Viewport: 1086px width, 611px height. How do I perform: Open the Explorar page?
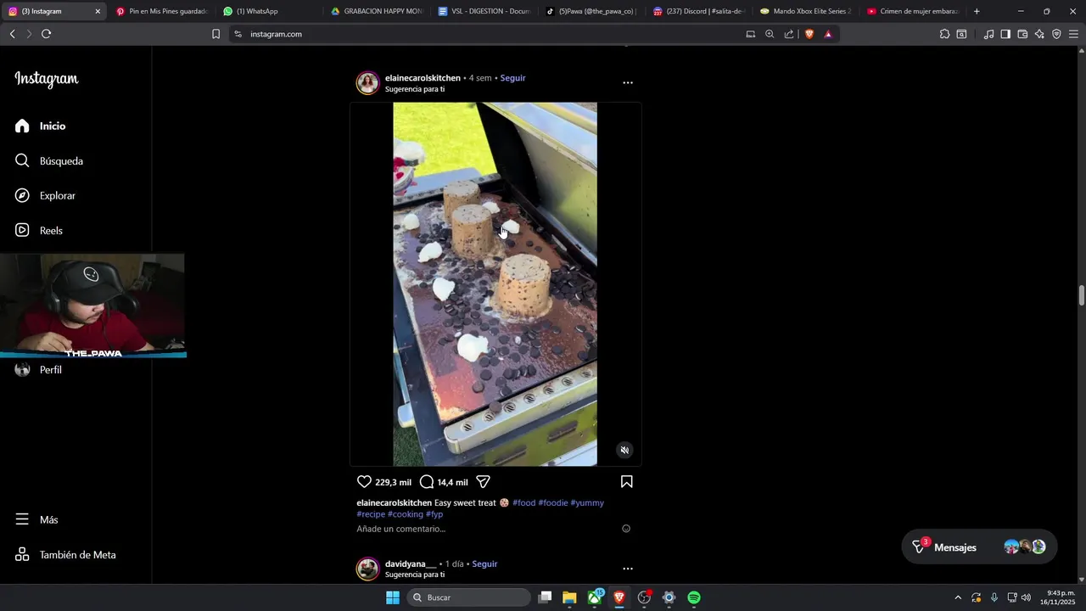click(x=45, y=195)
